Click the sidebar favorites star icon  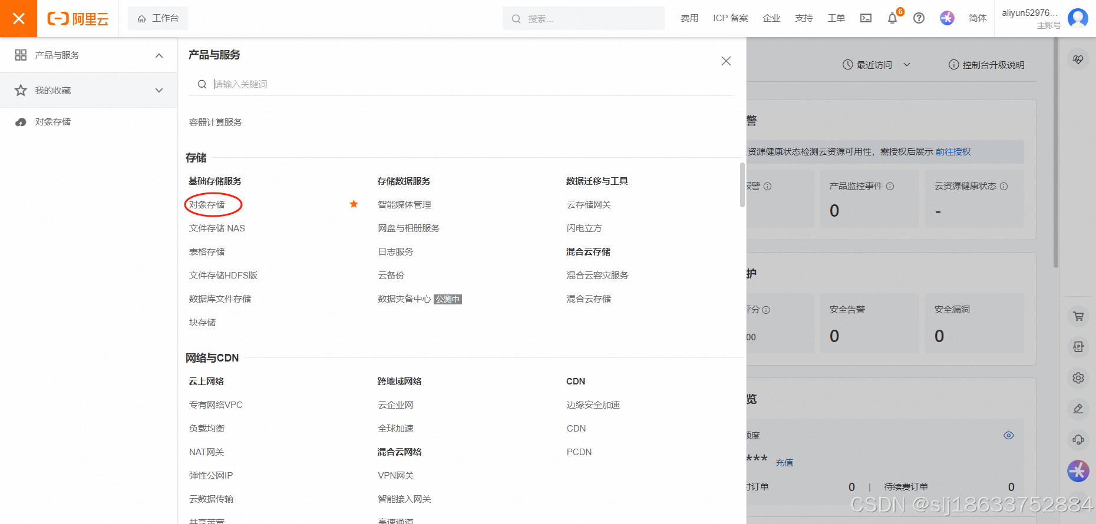pyautogui.click(x=21, y=90)
